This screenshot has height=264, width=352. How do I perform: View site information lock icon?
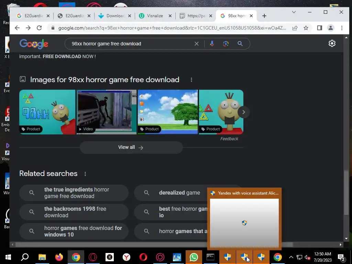click(53, 28)
